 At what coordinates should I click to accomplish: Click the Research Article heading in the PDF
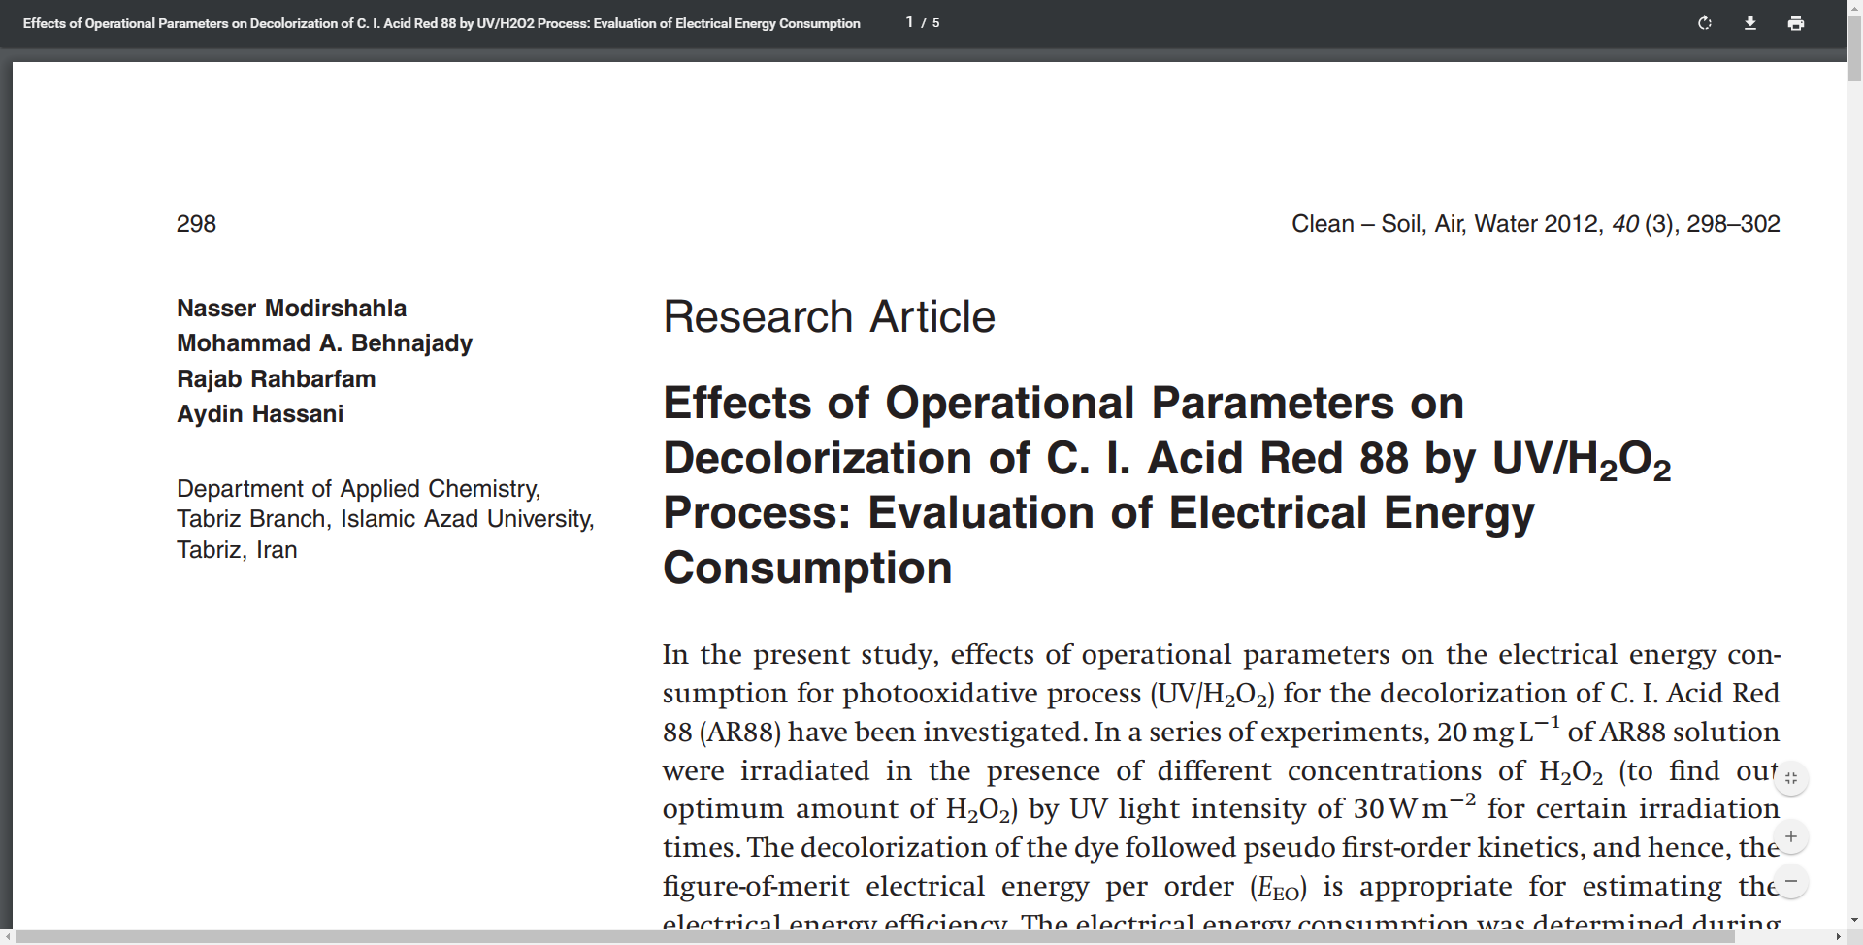829,315
